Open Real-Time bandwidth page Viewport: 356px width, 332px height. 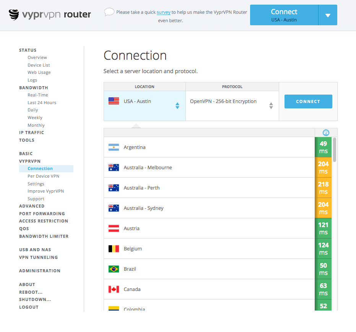(38, 95)
